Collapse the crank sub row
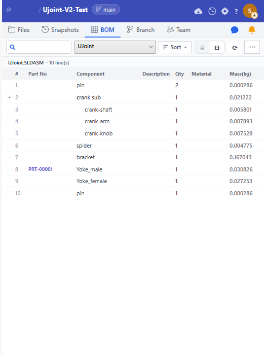This screenshot has width=264, height=354. tap(9, 97)
